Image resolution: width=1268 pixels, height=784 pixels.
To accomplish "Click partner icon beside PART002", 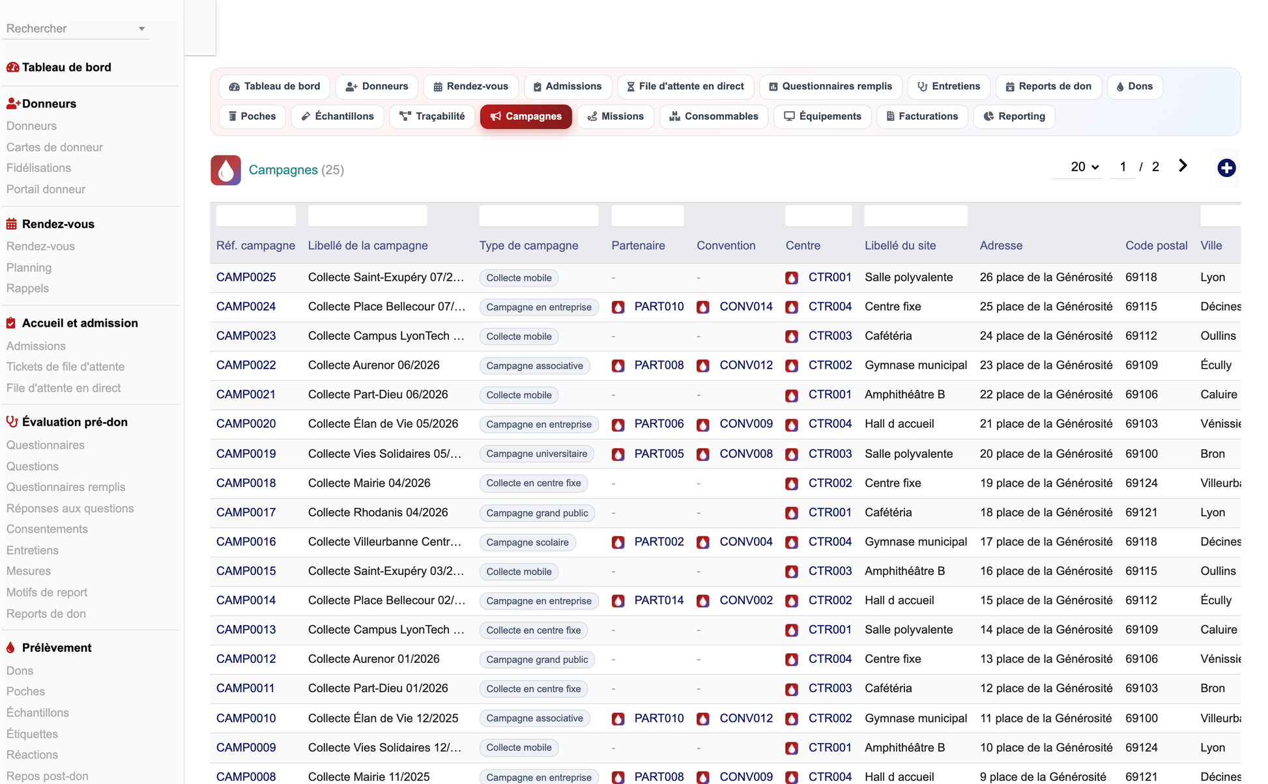I will click(x=618, y=542).
